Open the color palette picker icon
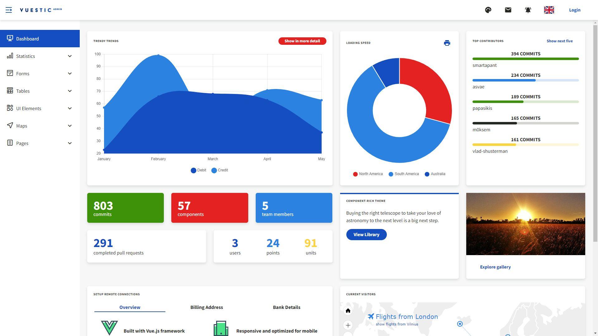Screen dimensions: 598x336 (488, 10)
